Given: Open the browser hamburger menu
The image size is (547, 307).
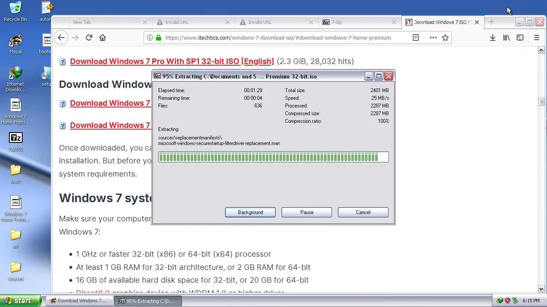Looking at the screenshot, I should coord(537,38).
